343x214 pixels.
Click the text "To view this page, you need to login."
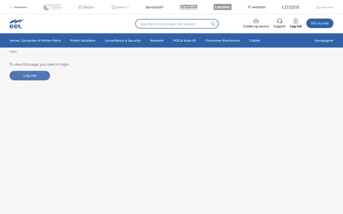click(40, 64)
